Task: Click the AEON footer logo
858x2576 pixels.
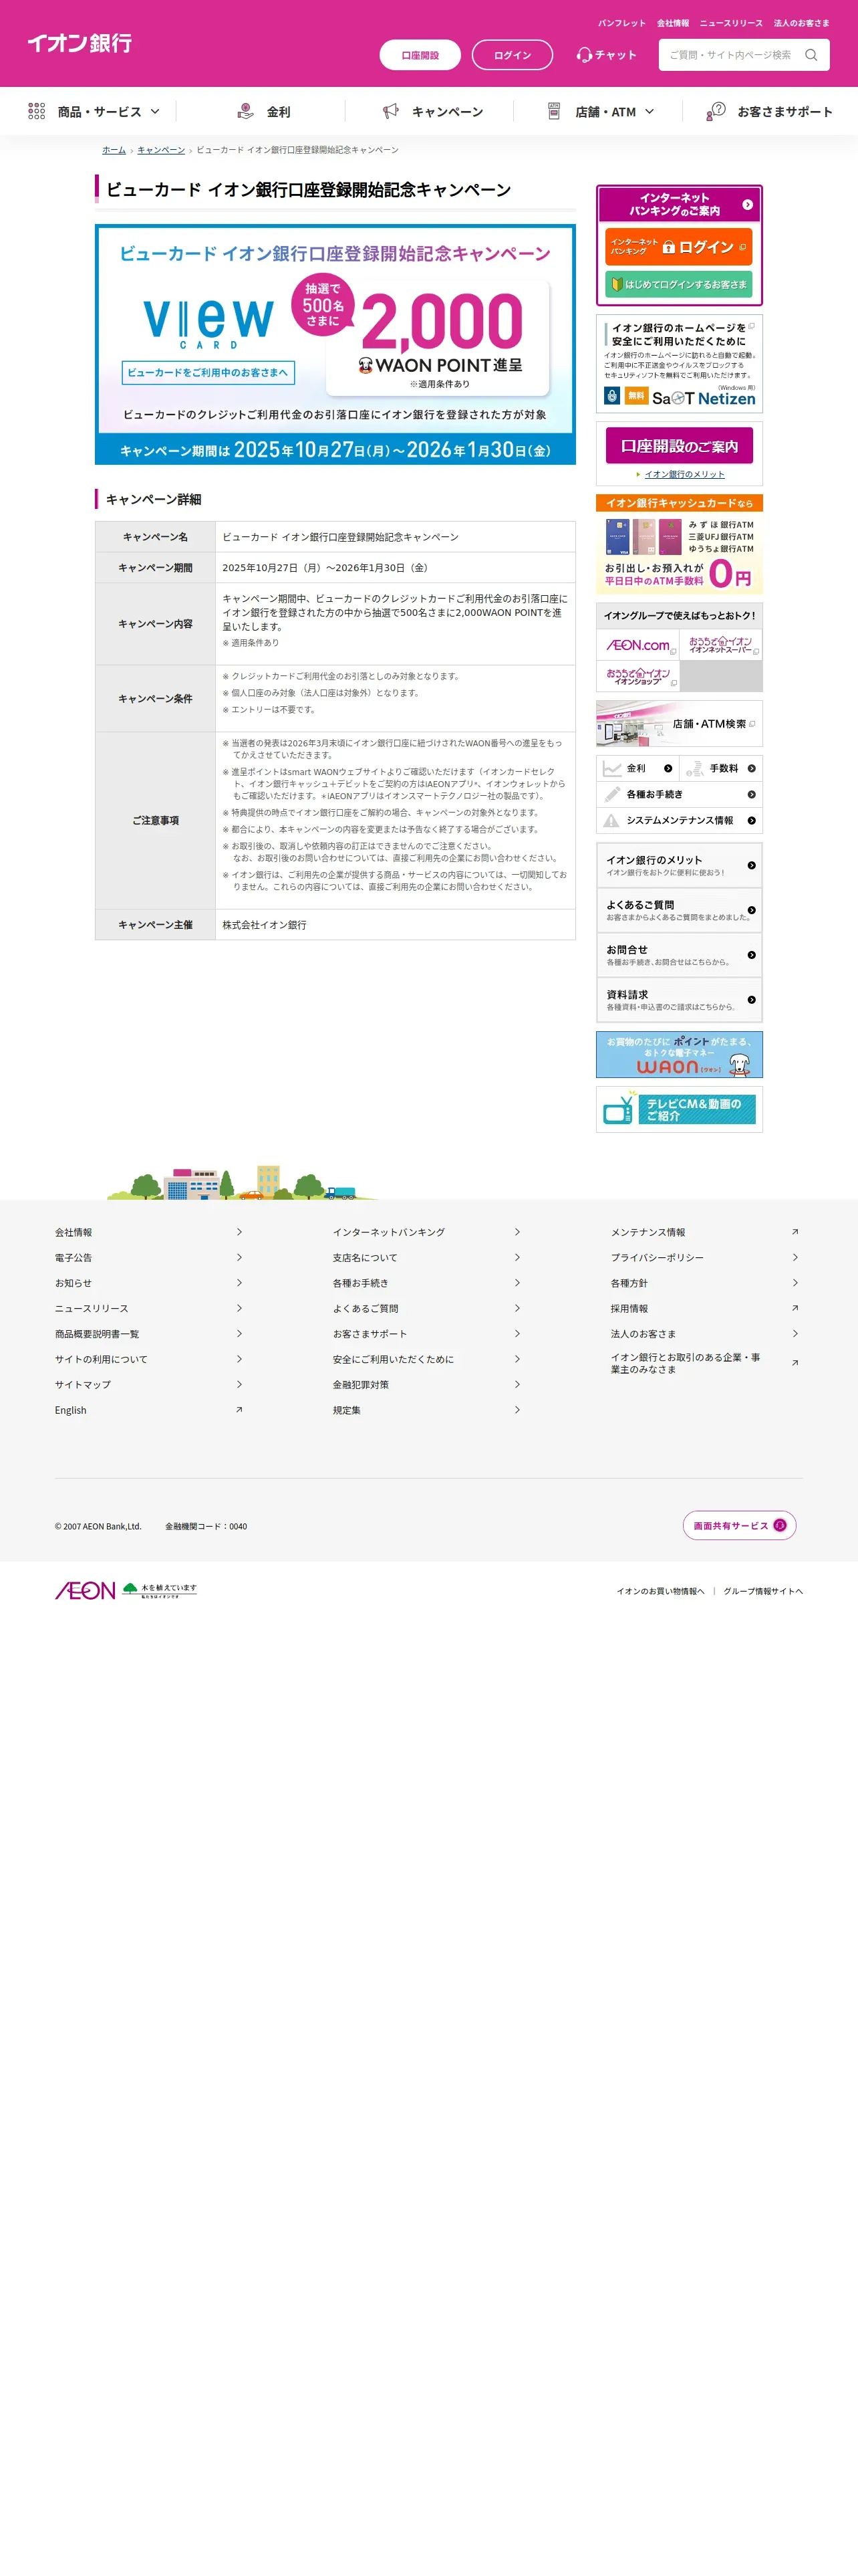Action: click(x=85, y=1590)
